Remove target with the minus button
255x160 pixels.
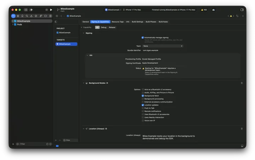click(x=60, y=140)
